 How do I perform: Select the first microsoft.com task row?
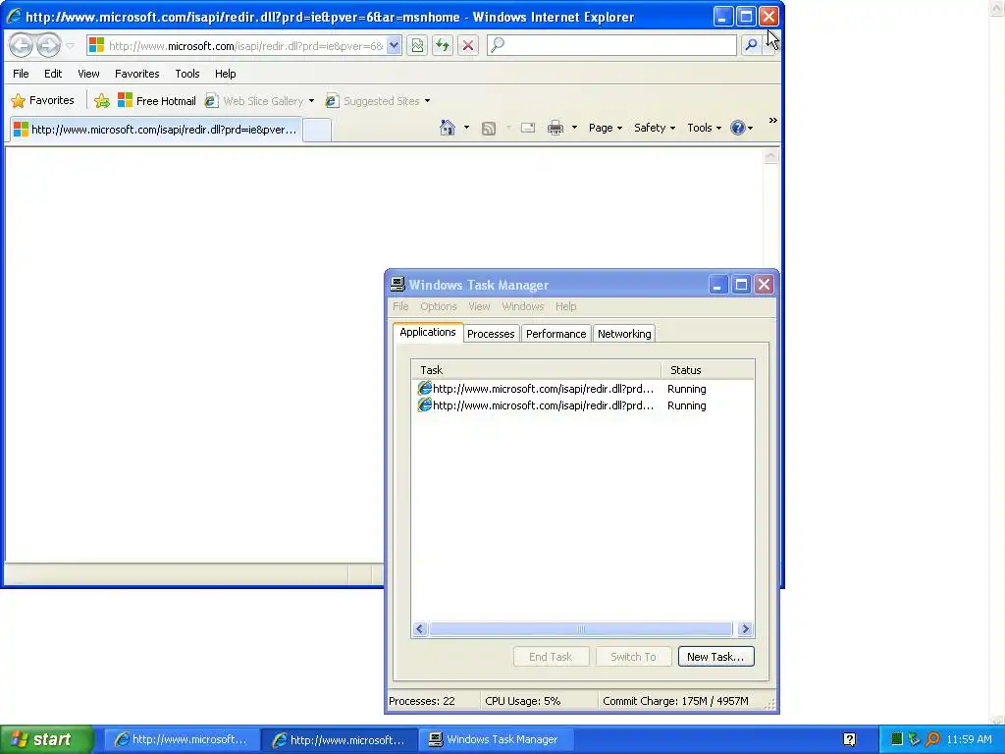(583, 389)
